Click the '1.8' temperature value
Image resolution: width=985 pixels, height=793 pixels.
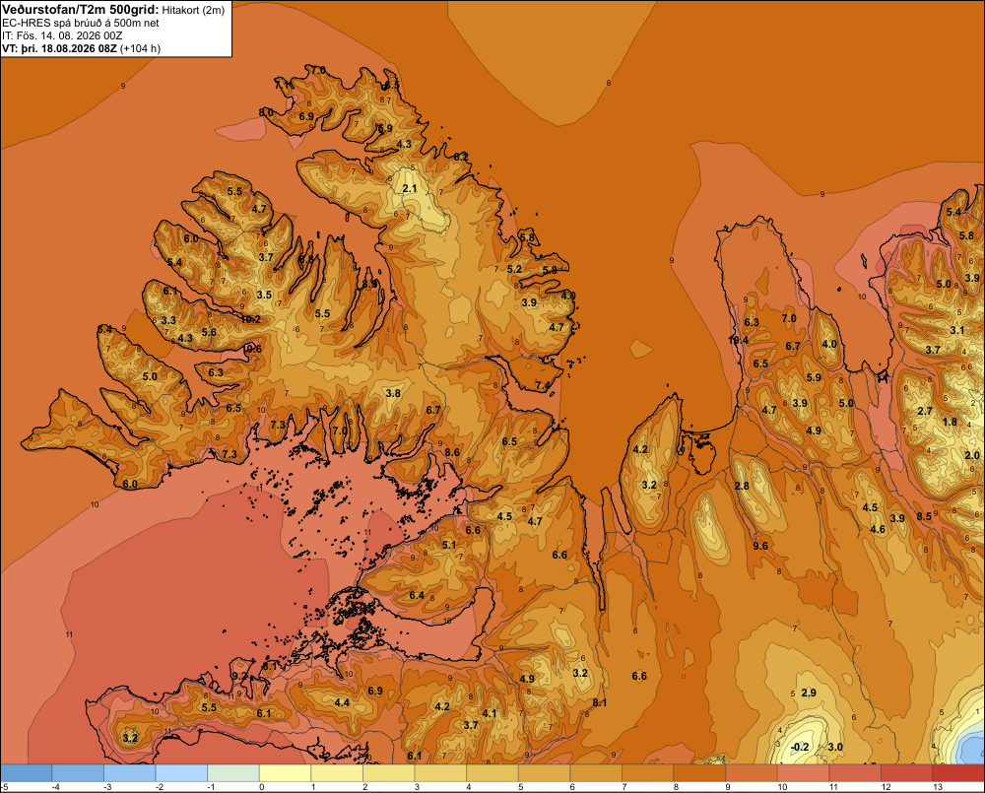click(x=950, y=422)
